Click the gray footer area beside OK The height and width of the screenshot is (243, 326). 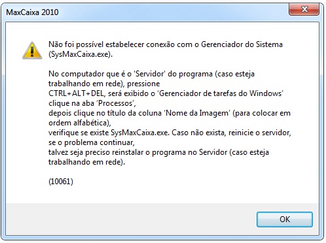(131, 219)
